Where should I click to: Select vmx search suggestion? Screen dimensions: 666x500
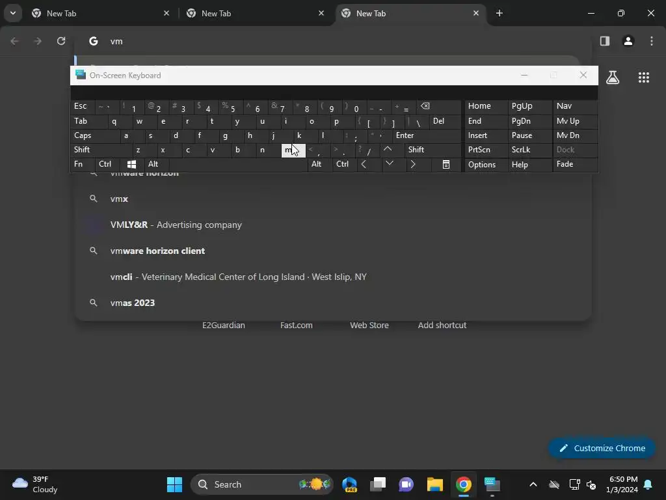coord(333,199)
